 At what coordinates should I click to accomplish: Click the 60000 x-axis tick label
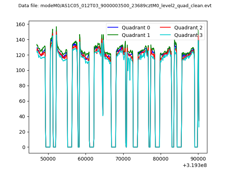[x=86, y=159]
